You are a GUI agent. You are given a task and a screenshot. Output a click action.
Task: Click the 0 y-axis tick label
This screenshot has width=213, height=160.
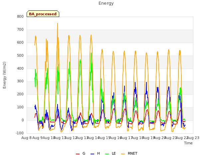coord(23,120)
